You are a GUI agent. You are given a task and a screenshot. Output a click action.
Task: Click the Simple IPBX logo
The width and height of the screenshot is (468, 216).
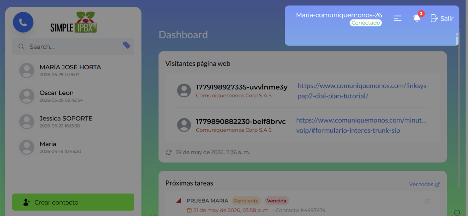click(74, 22)
